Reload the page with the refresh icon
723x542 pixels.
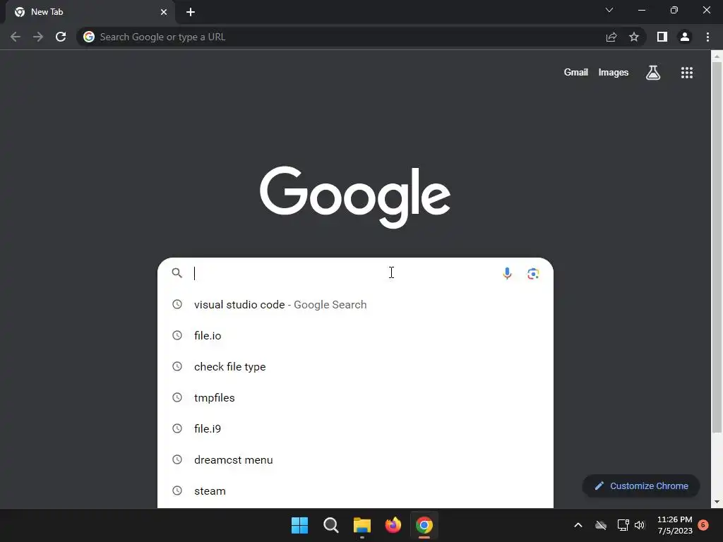tap(61, 37)
